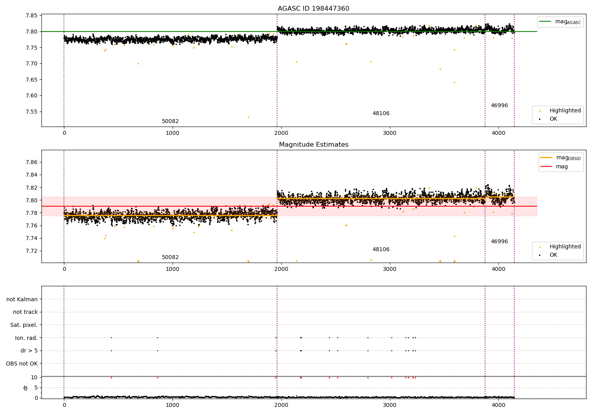
Task: Click the "Ion. rad." axis label
Action: 26,338
